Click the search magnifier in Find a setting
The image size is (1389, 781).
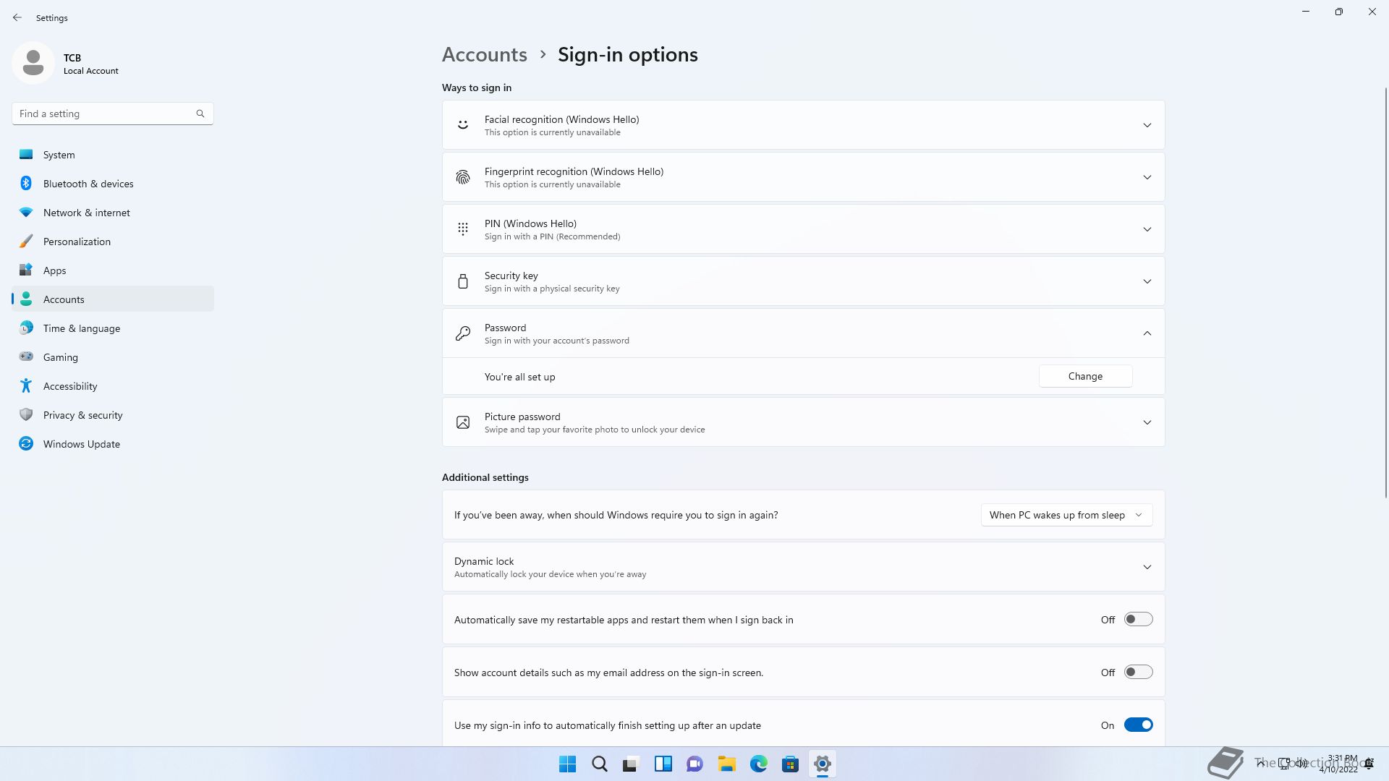200,114
